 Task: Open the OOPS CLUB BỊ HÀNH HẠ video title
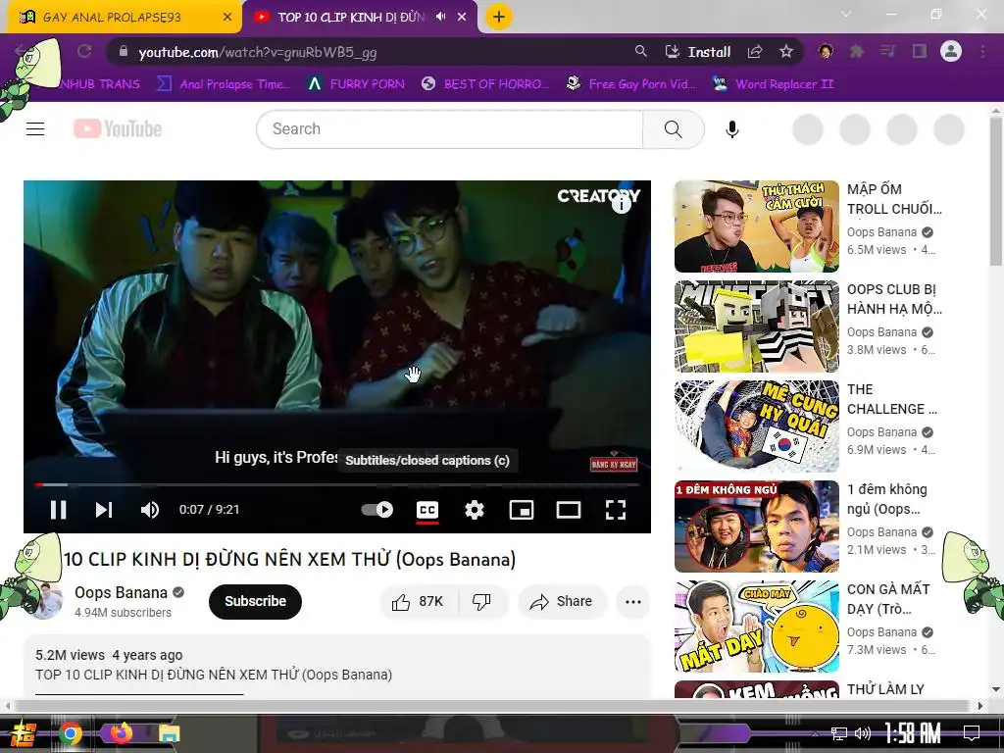894,299
